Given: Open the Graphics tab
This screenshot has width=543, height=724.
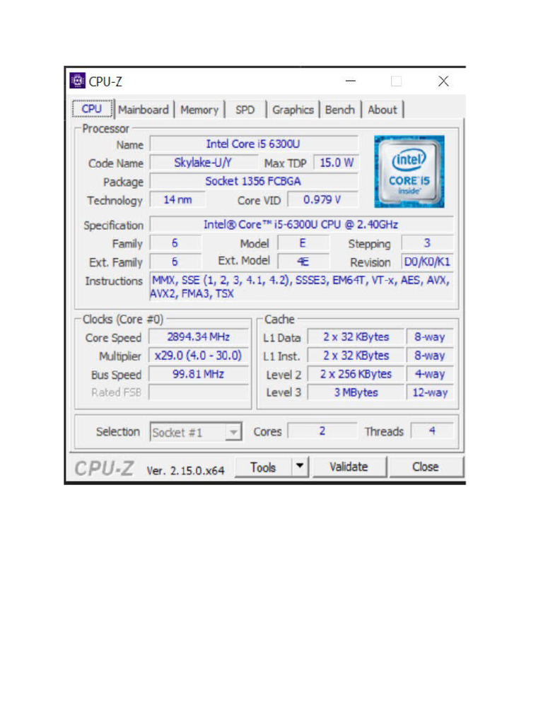Looking at the screenshot, I should [x=293, y=110].
